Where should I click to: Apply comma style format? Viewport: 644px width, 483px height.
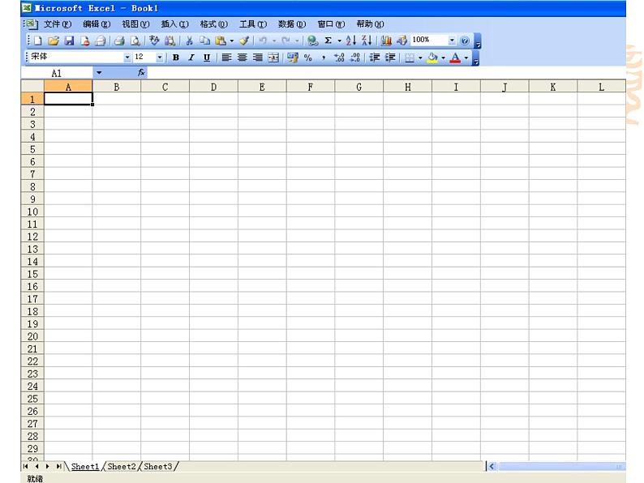(324, 58)
